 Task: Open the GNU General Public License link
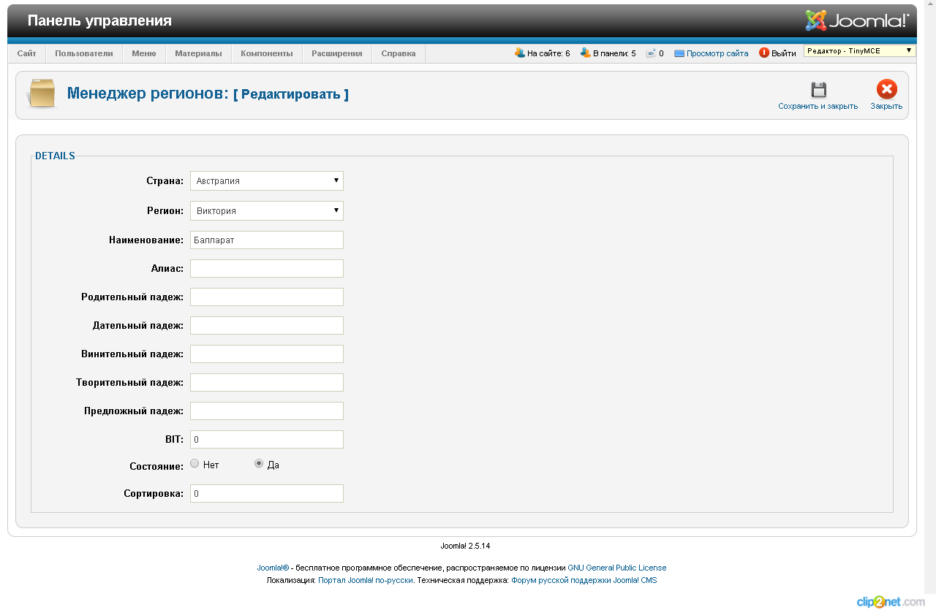pyautogui.click(x=617, y=568)
